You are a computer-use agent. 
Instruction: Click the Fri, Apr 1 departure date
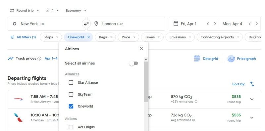pos(188,24)
